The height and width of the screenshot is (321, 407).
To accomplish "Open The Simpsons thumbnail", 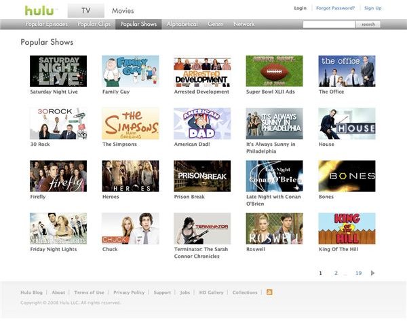I will (x=130, y=124).
